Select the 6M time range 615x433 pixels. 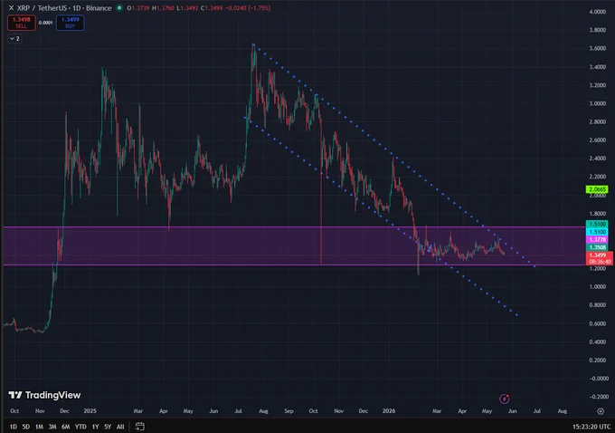(x=65, y=427)
